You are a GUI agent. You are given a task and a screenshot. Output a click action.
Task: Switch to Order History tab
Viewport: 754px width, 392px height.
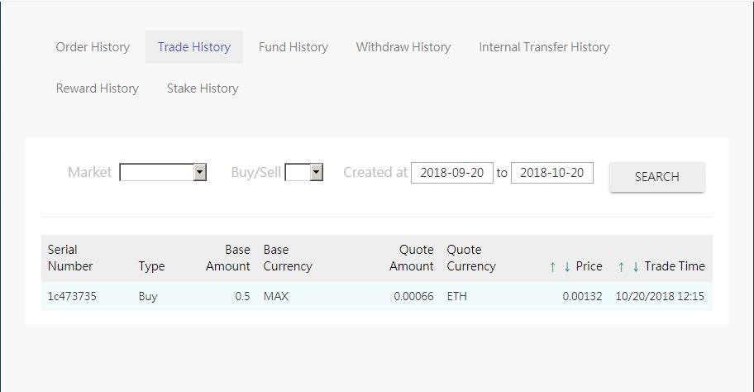pyautogui.click(x=93, y=47)
